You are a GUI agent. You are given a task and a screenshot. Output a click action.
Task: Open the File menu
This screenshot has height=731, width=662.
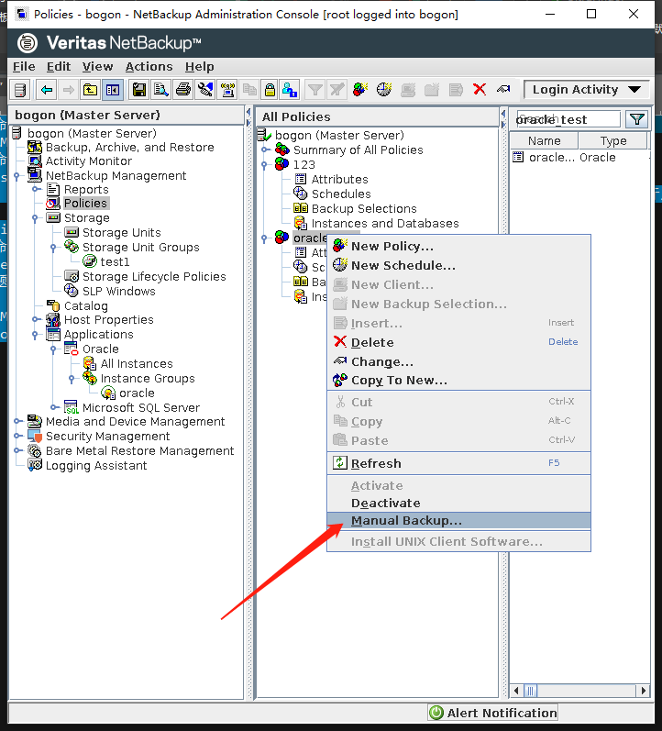click(x=24, y=67)
